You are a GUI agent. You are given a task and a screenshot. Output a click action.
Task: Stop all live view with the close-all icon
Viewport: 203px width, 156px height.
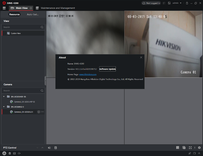pos(184,148)
